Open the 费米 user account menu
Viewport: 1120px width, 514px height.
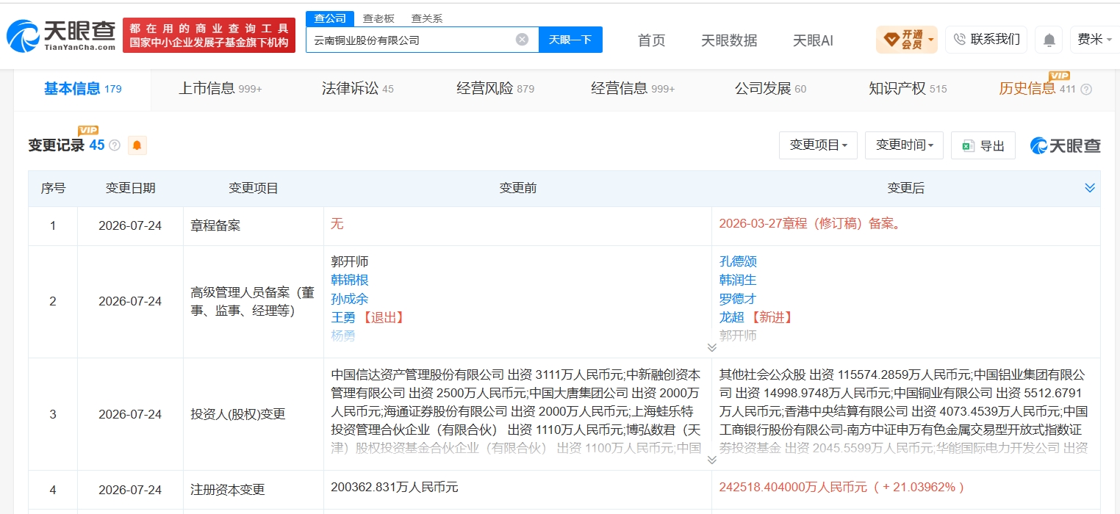click(1094, 40)
